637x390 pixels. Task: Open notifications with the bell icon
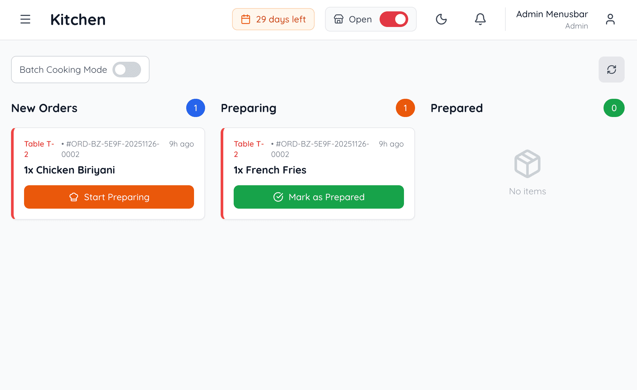click(480, 19)
